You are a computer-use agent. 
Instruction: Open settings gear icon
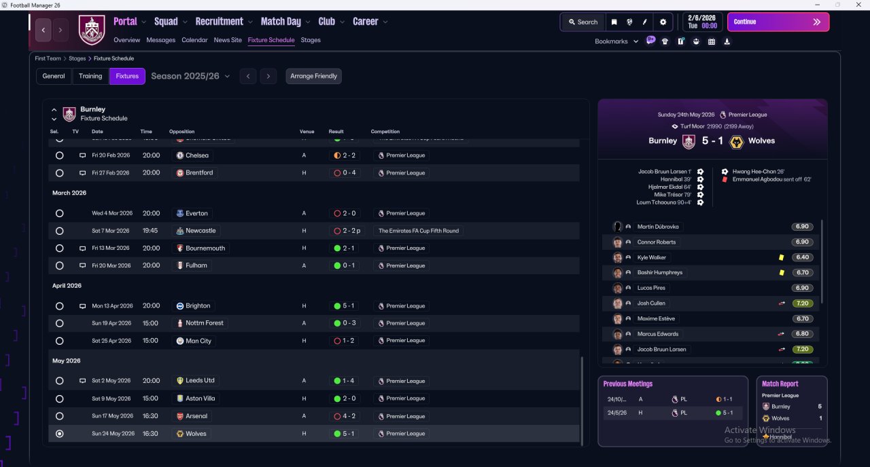[x=663, y=22]
